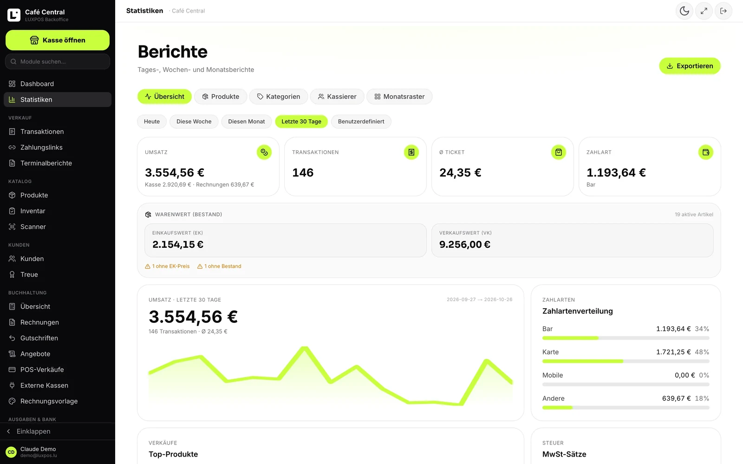Open Externe Kassen in the sidebar
The image size is (743, 464).
coord(58,386)
